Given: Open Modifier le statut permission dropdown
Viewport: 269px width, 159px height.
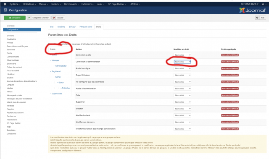Looking at the screenshot, I should point(182,115).
